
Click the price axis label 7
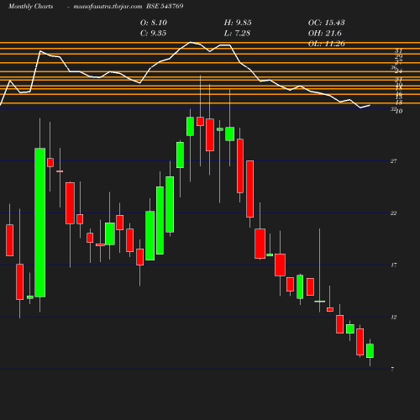[392, 369]
